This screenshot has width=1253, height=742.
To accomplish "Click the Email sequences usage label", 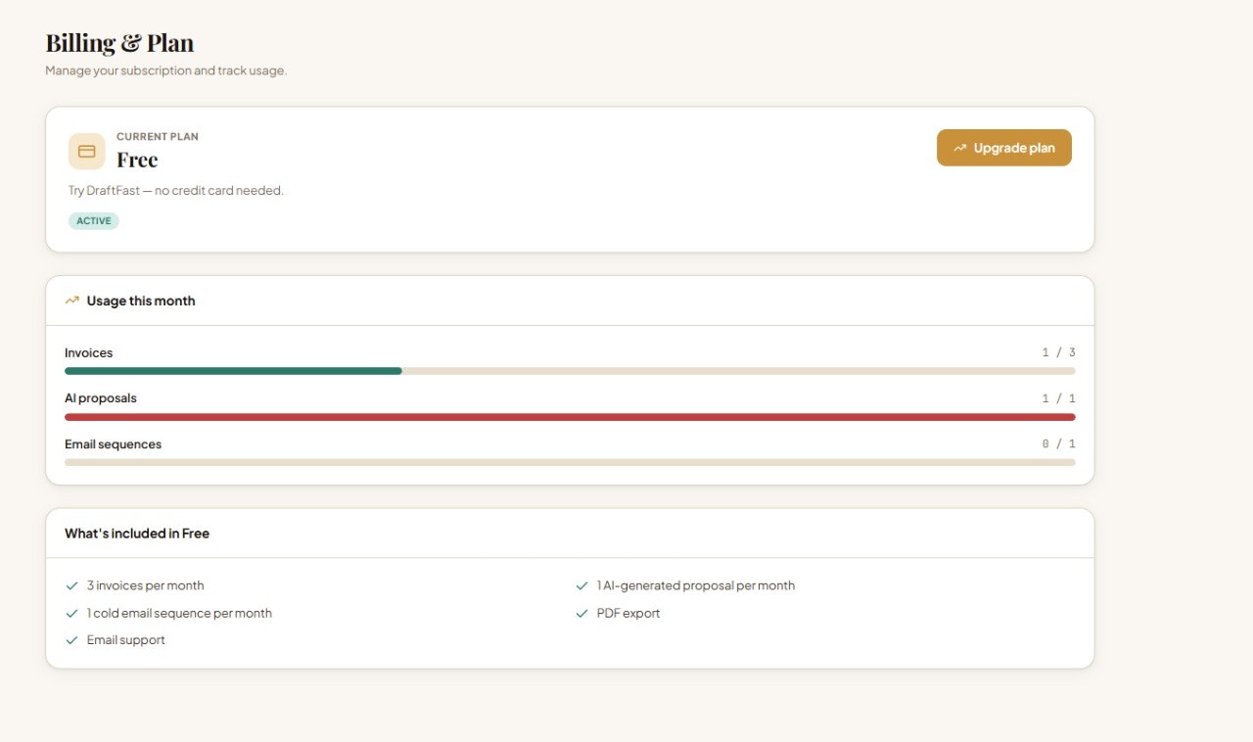I will (114, 444).
